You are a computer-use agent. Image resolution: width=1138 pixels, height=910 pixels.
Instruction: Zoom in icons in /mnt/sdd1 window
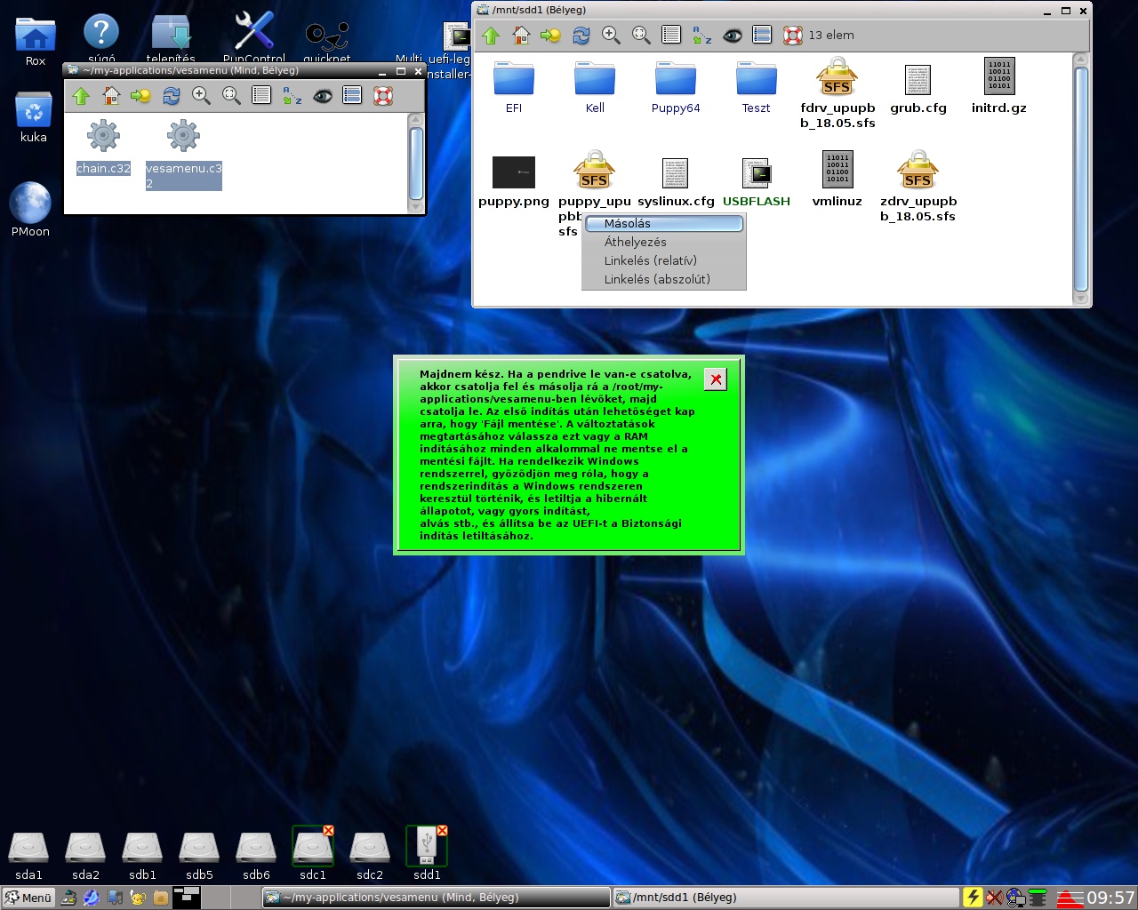pyautogui.click(x=611, y=36)
